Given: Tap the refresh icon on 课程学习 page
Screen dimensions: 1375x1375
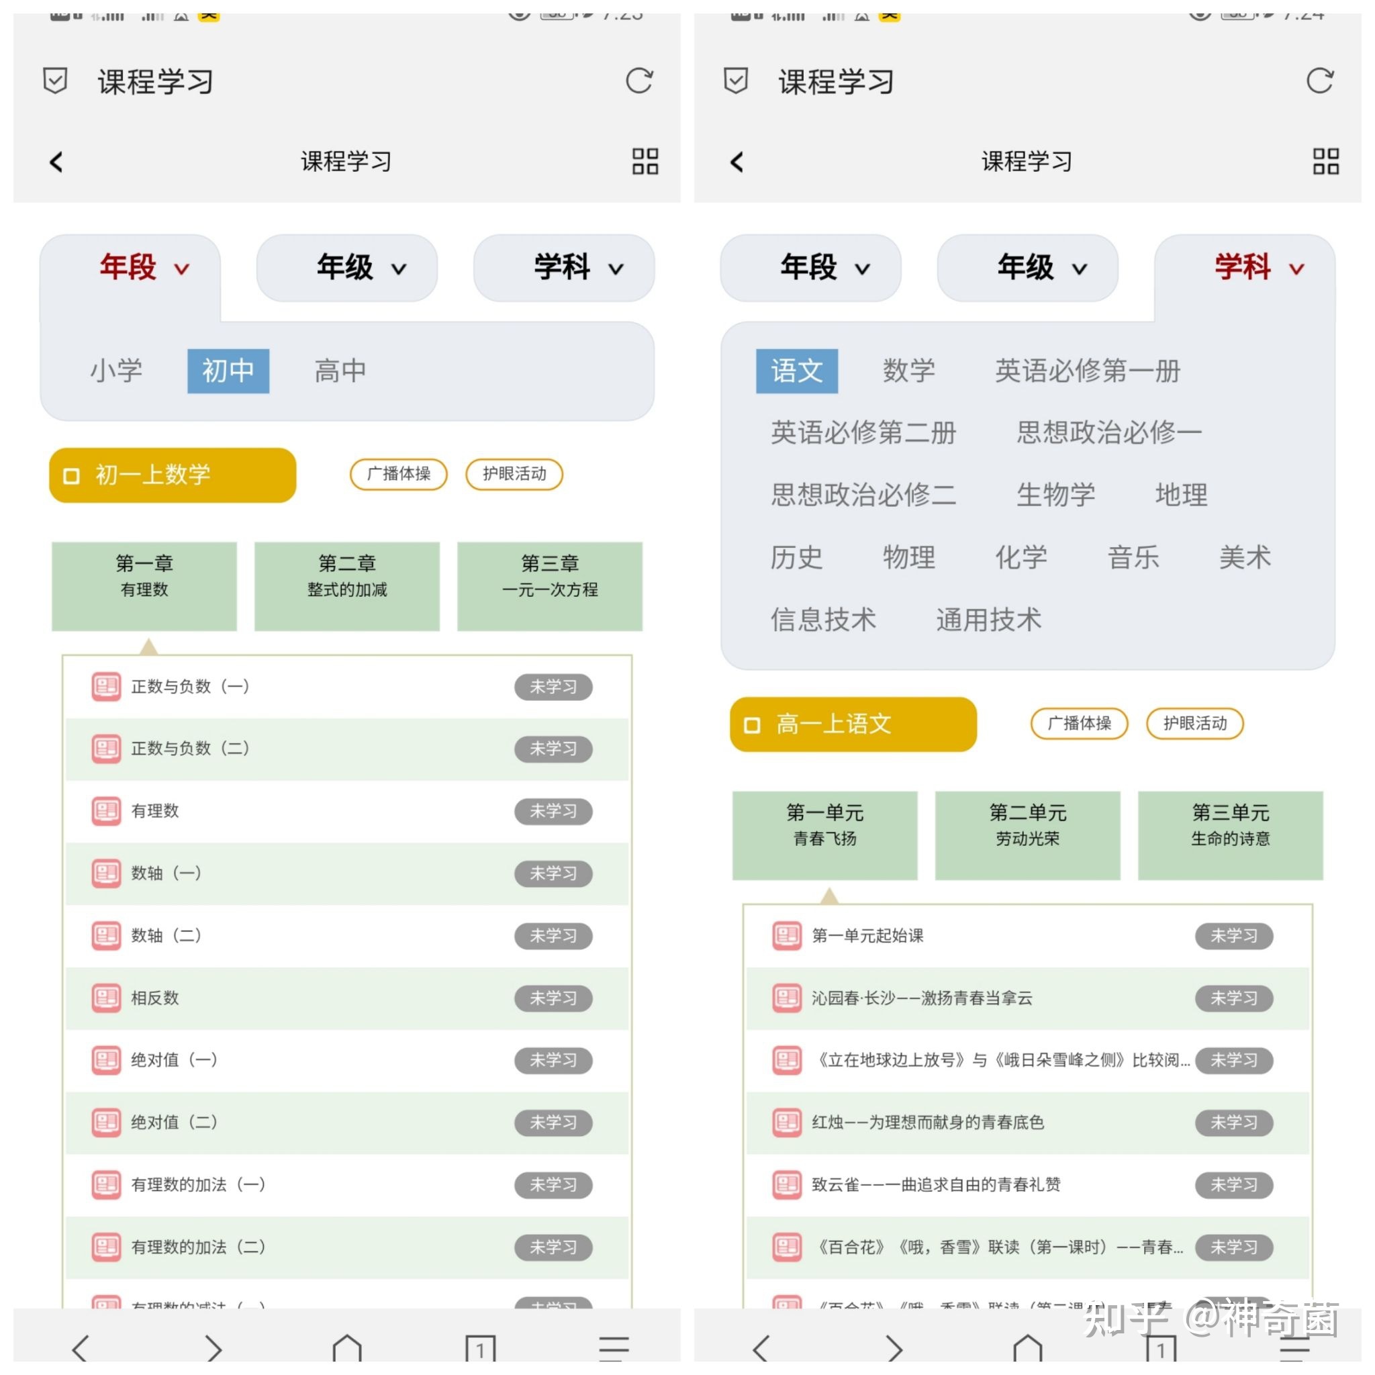Looking at the screenshot, I should (x=639, y=81).
